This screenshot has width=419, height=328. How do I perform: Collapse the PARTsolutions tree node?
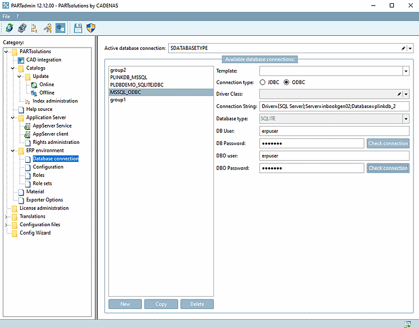coord(6,51)
